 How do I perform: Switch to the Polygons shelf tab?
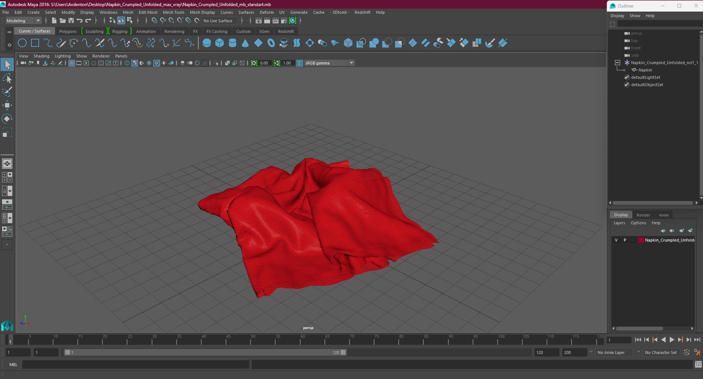pos(68,31)
